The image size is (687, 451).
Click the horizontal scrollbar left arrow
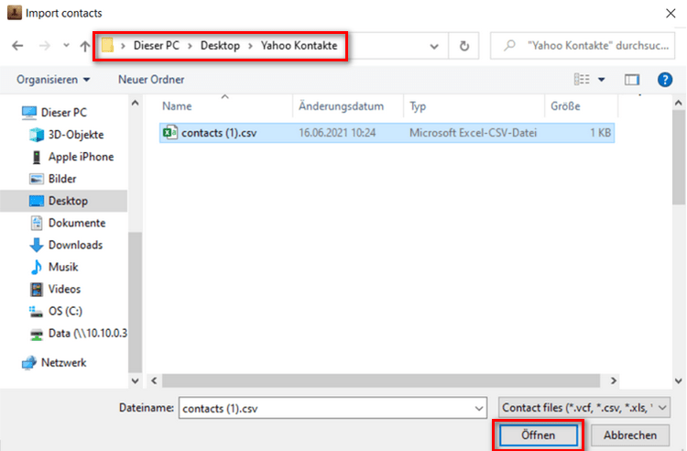[x=154, y=380]
